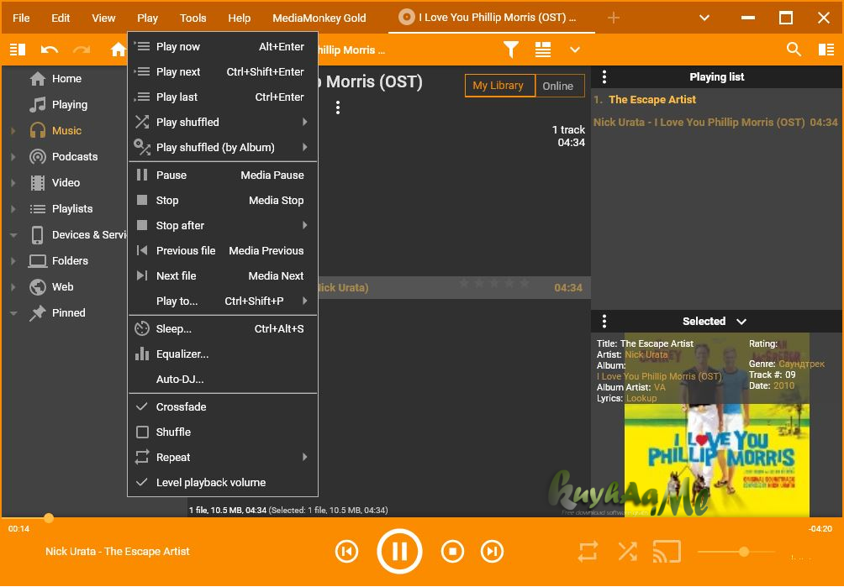The image size is (844, 587).
Task: Choose Play now menu entry
Action: [222, 47]
